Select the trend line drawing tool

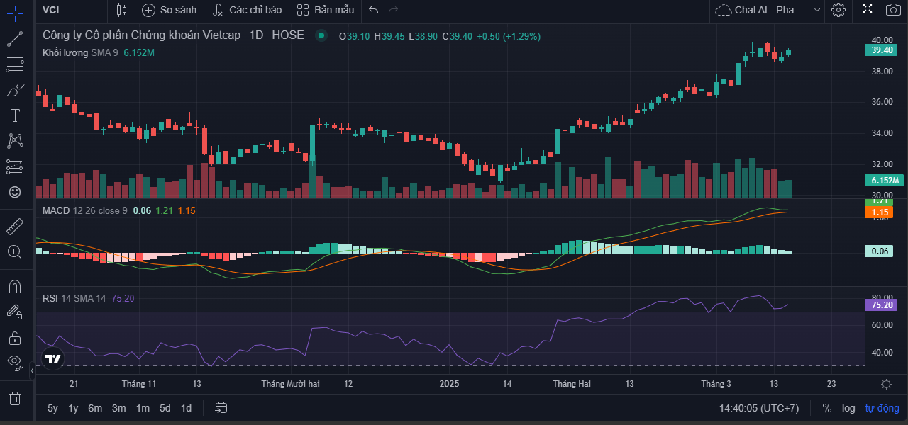click(x=15, y=39)
